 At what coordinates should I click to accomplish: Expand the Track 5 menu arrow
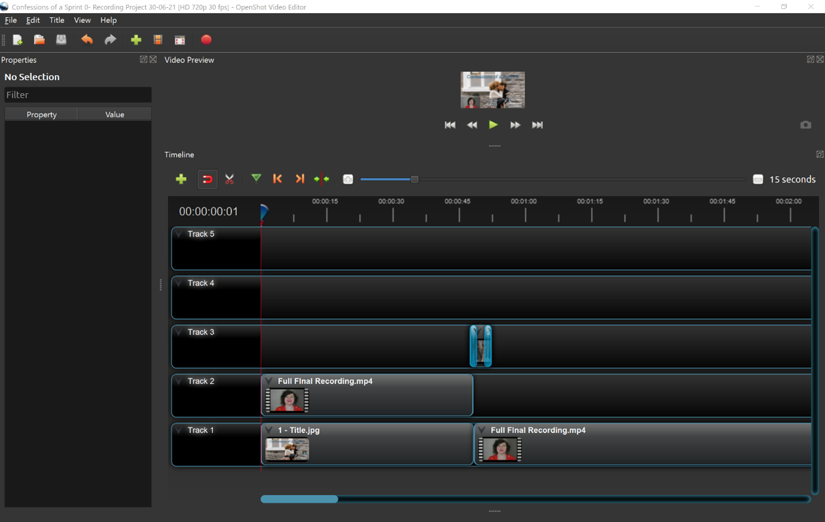[x=179, y=234]
